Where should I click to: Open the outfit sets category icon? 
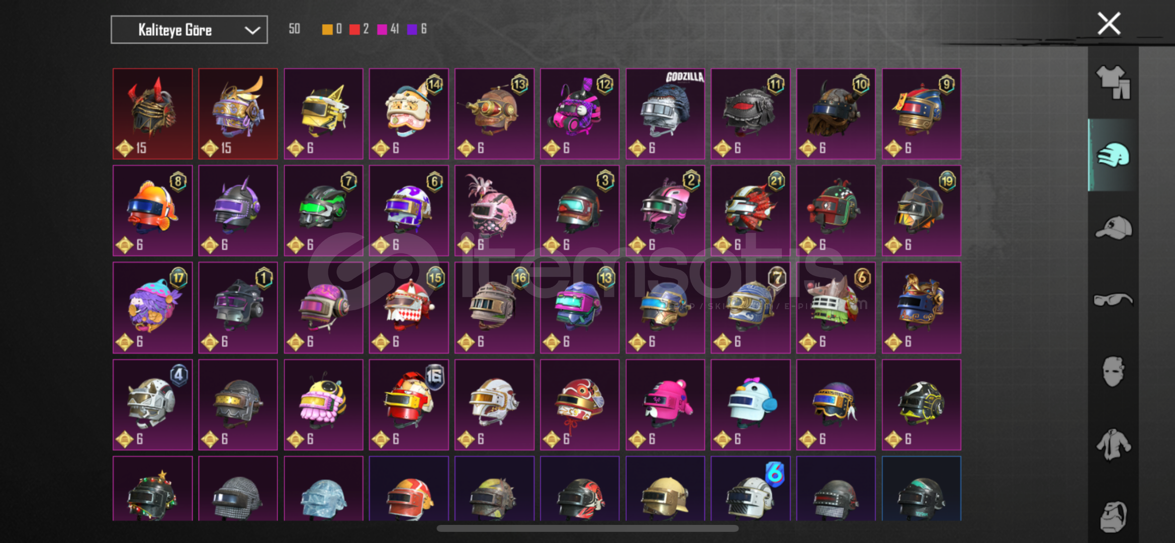(1113, 82)
